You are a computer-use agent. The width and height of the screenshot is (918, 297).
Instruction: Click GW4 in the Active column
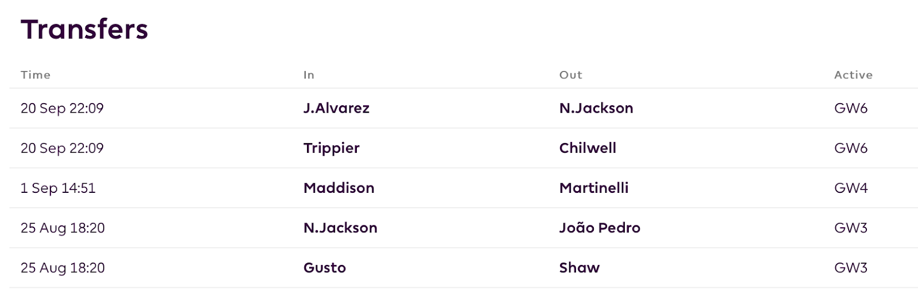851,188
